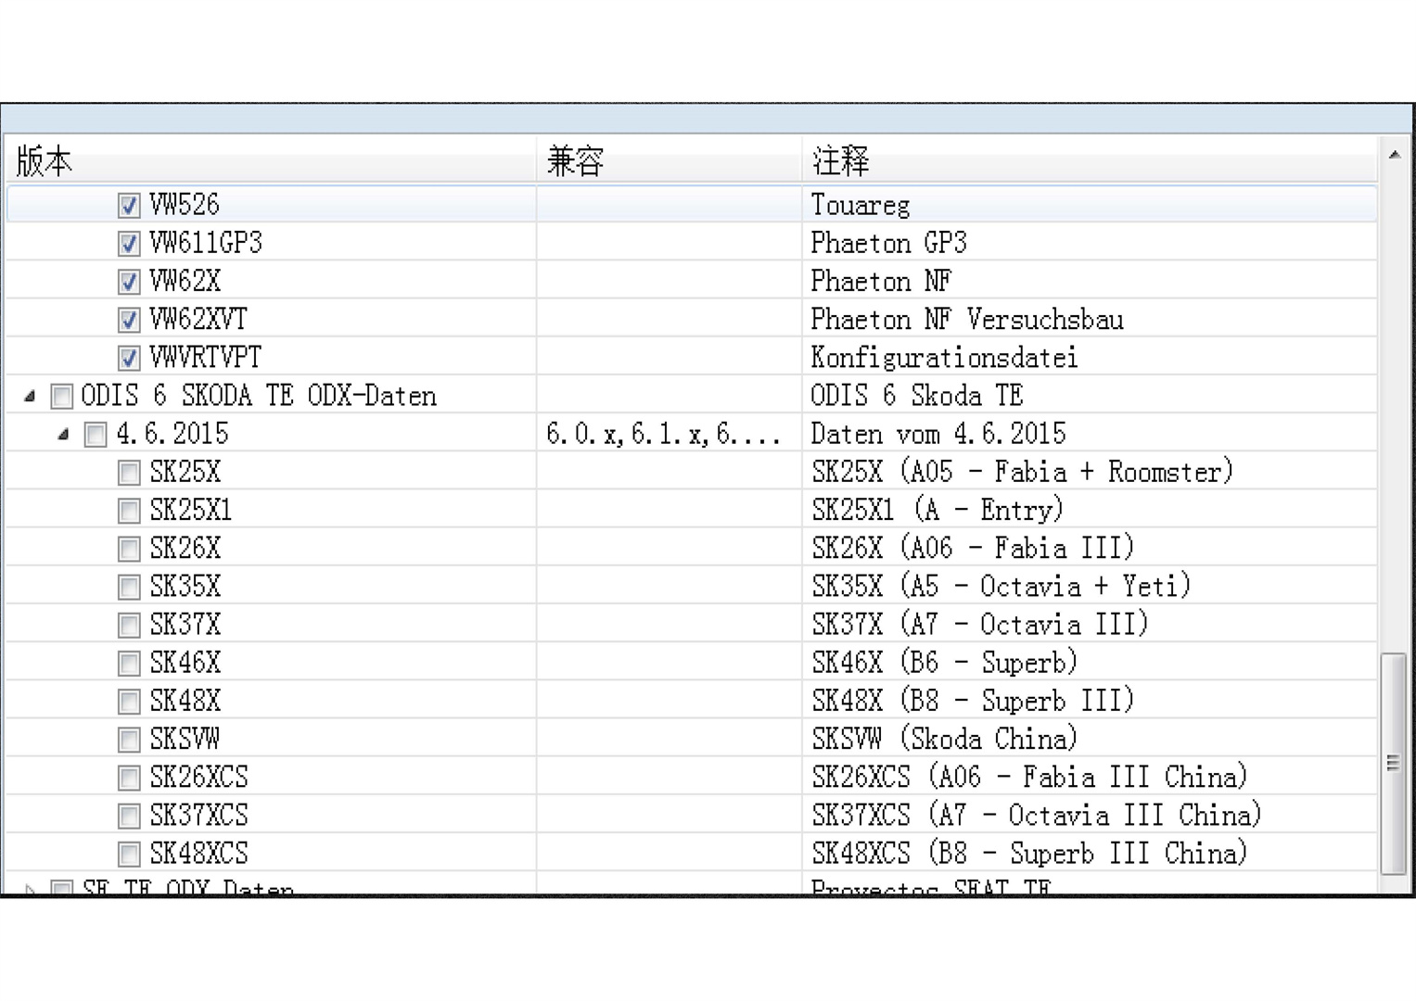Sort by the 注释 column header
Viewport: 1416px width, 1001px height.
coord(1089,160)
